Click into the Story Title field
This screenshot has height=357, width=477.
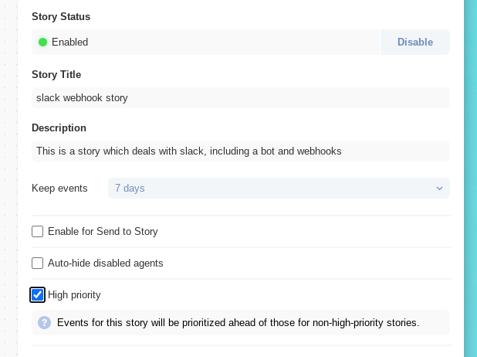tap(241, 98)
